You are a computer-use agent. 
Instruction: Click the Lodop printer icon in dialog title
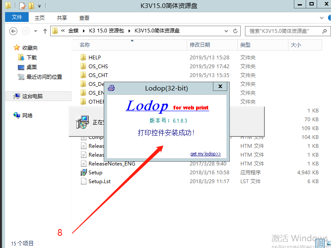click(111, 88)
